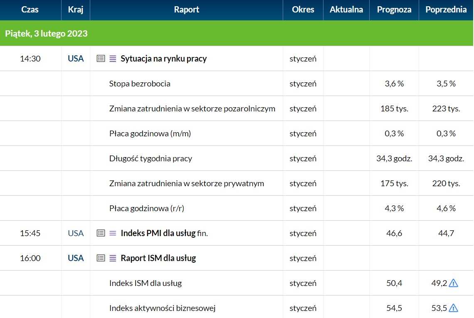Screen dimensions: 474x318
Task: Click the 15:45 time cell
Action: (x=30, y=233)
